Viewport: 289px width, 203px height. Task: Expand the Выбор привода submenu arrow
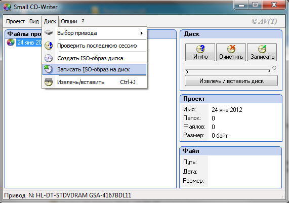click(x=142, y=33)
